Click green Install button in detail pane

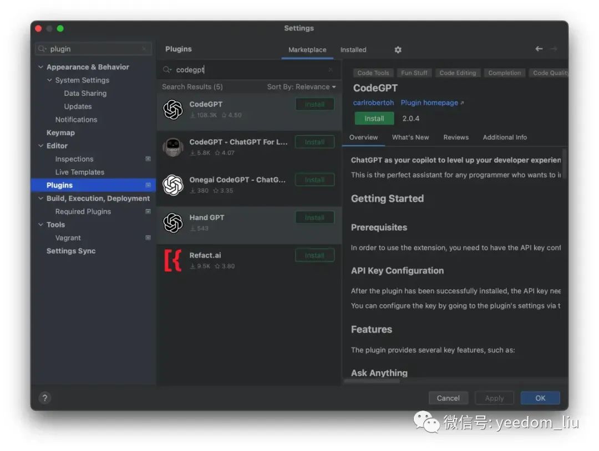click(x=374, y=119)
